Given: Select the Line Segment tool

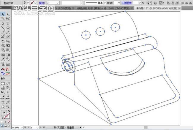Looking at the screenshot, I should pyautogui.click(x=3, y=28).
